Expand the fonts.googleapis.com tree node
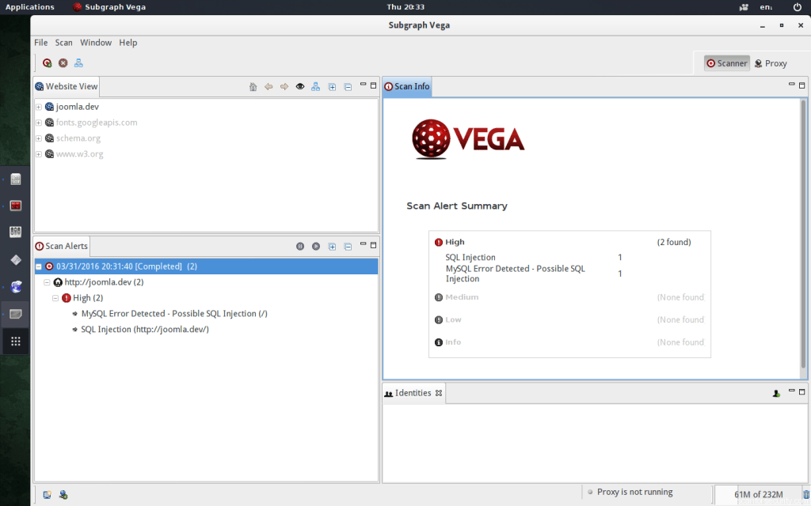Image resolution: width=811 pixels, height=506 pixels. 38,123
